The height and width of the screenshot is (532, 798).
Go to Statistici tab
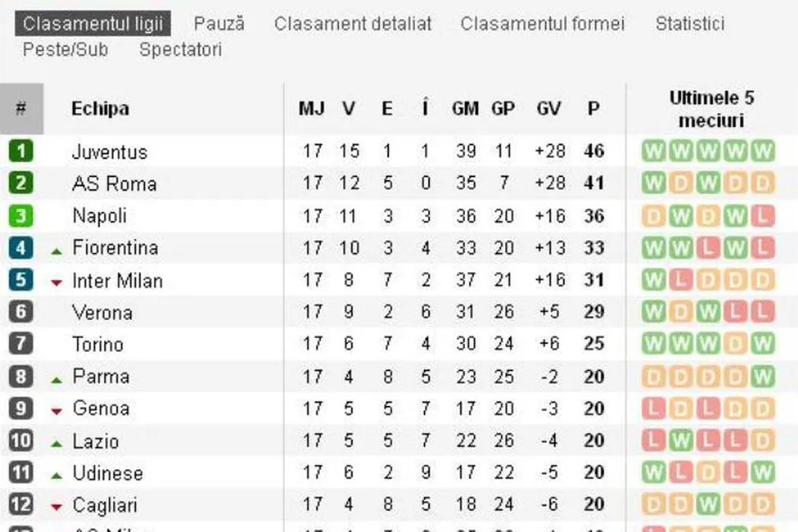tap(689, 24)
